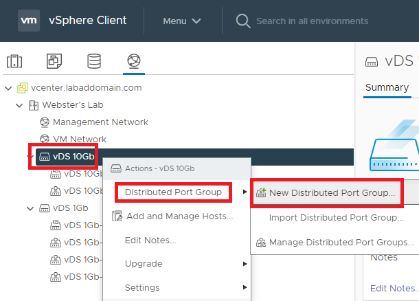Open the Menu dropdown in header

coord(181,21)
